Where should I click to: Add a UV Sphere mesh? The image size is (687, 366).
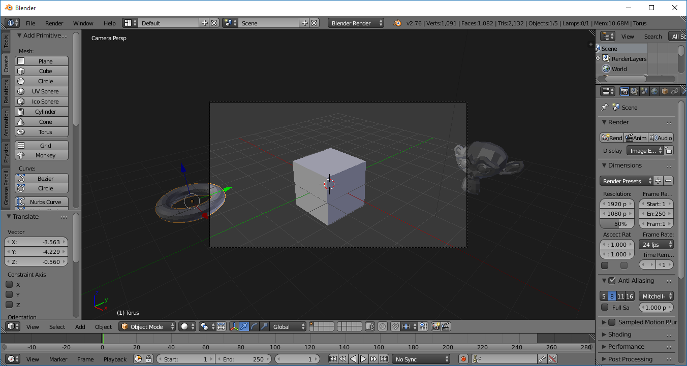click(42, 91)
